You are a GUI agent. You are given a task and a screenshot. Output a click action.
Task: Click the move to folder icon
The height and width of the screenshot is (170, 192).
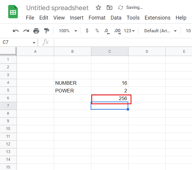click(x=109, y=8)
